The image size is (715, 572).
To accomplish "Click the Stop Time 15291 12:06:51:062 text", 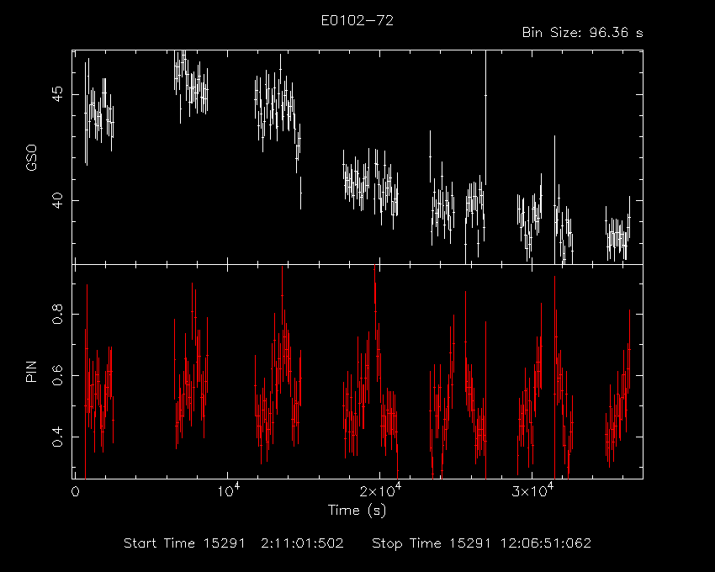I will pyautogui.click(x=481, y=543).
